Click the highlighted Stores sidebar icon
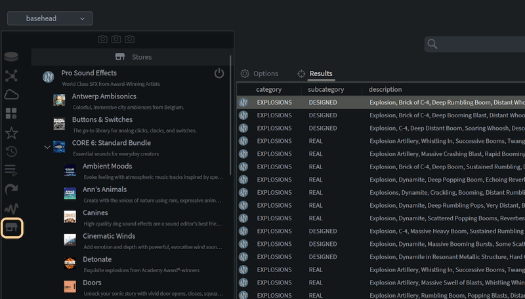The height and width of the screenshot is (299, 525). coord(12,228)
